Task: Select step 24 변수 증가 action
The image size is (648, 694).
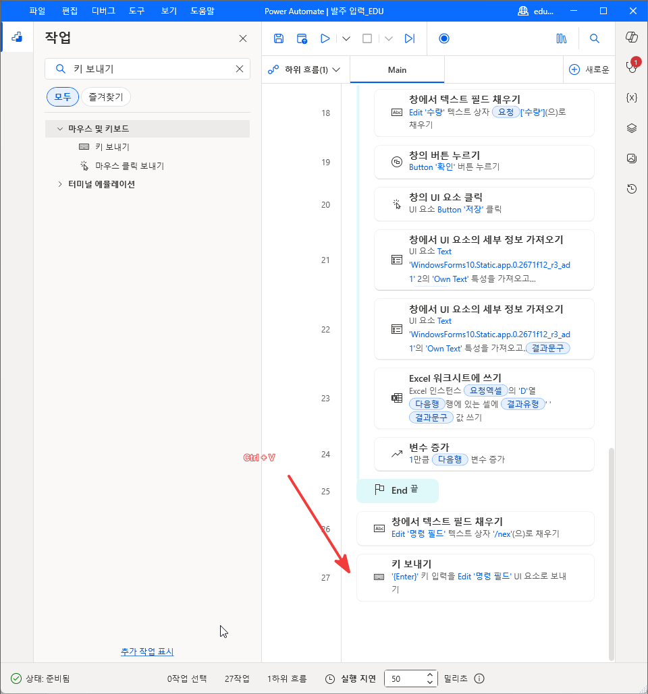Action: (484, 454)
